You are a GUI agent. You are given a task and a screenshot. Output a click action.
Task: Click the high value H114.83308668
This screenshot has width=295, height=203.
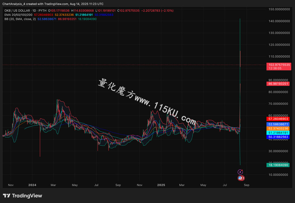coord(82,11)
